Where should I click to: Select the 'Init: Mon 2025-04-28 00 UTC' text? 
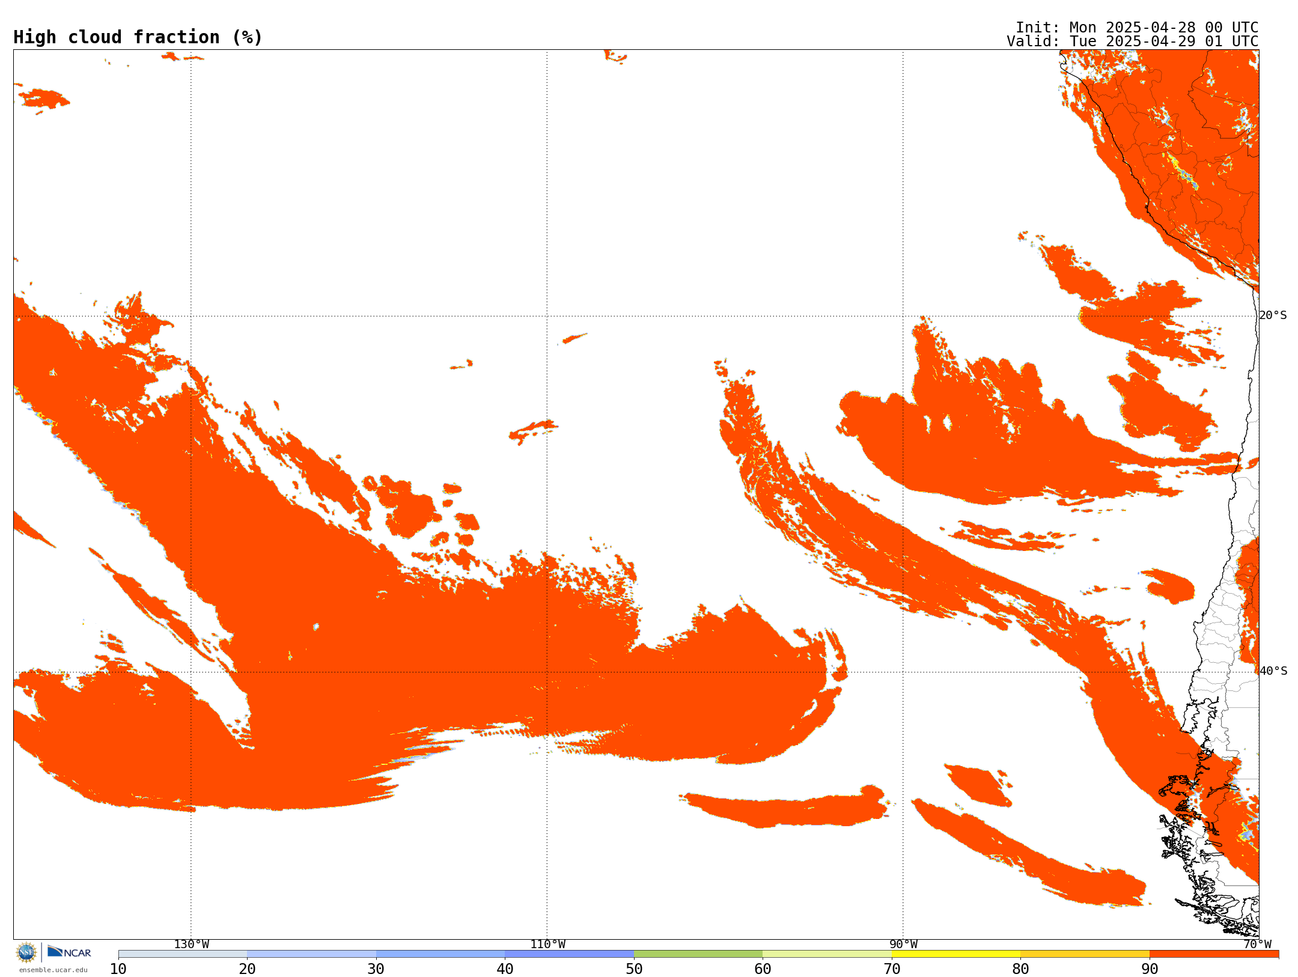pyautogui.click(x=1137, y=28)
